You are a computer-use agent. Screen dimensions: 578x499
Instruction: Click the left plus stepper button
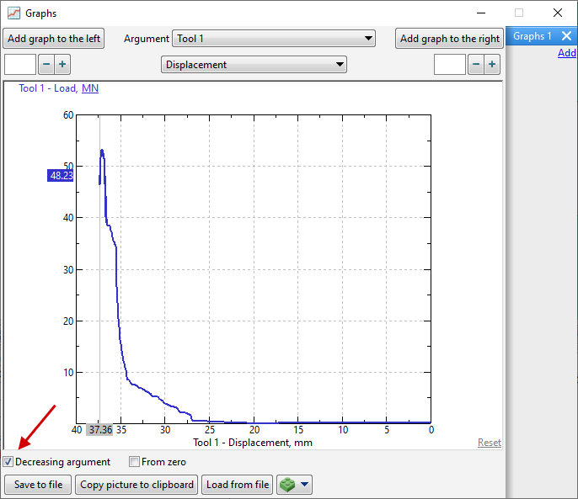[x=62, y=65]
